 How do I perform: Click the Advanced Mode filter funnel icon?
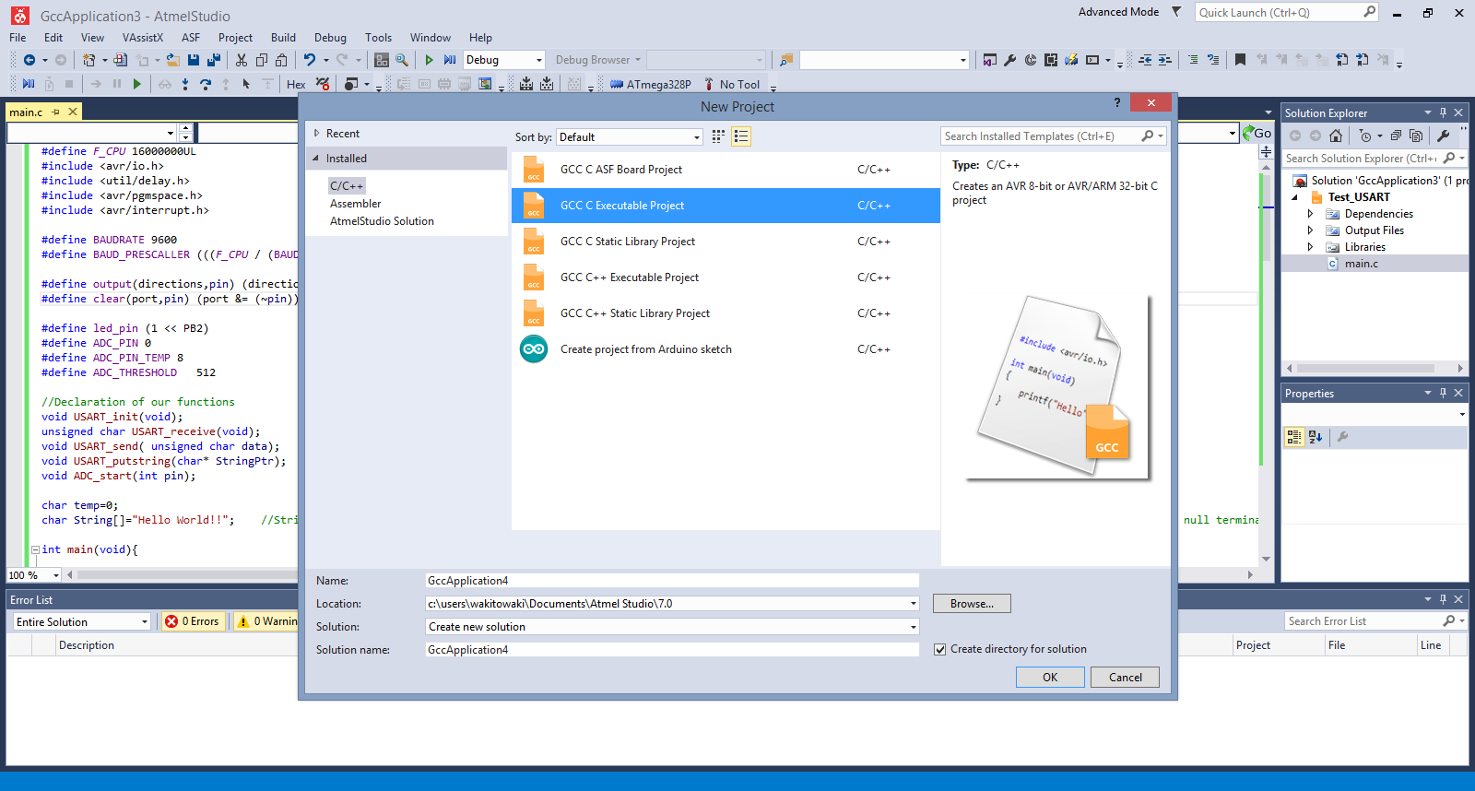pyautogui.click(x=1176, y=12)
